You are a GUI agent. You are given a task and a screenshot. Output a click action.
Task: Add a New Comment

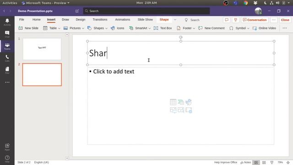212,28
